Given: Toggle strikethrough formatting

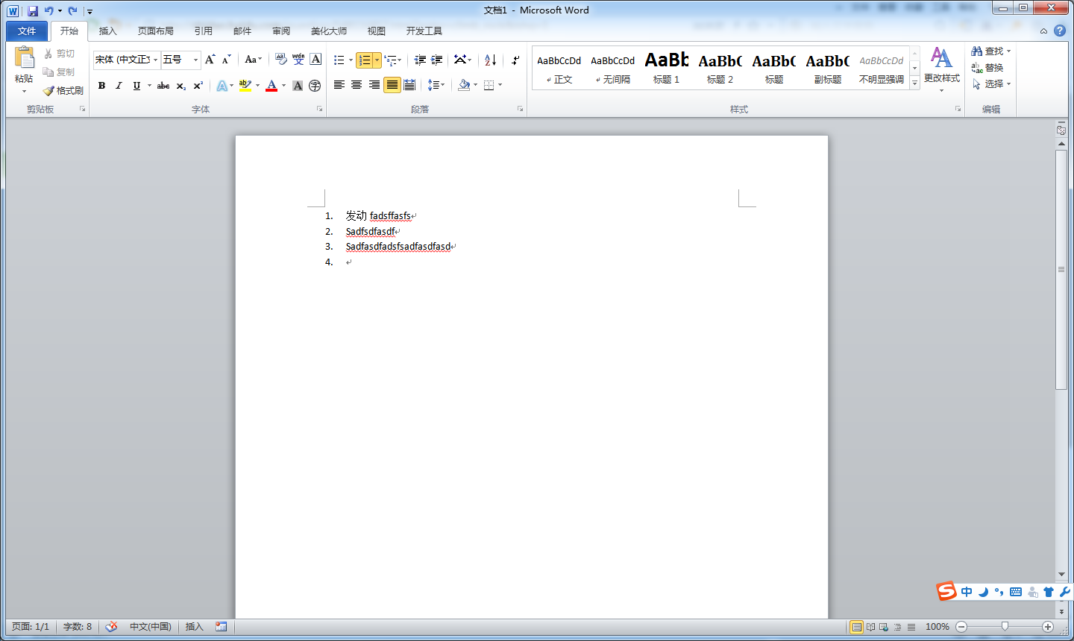Looking at the screenshot, I should point(163,86).
